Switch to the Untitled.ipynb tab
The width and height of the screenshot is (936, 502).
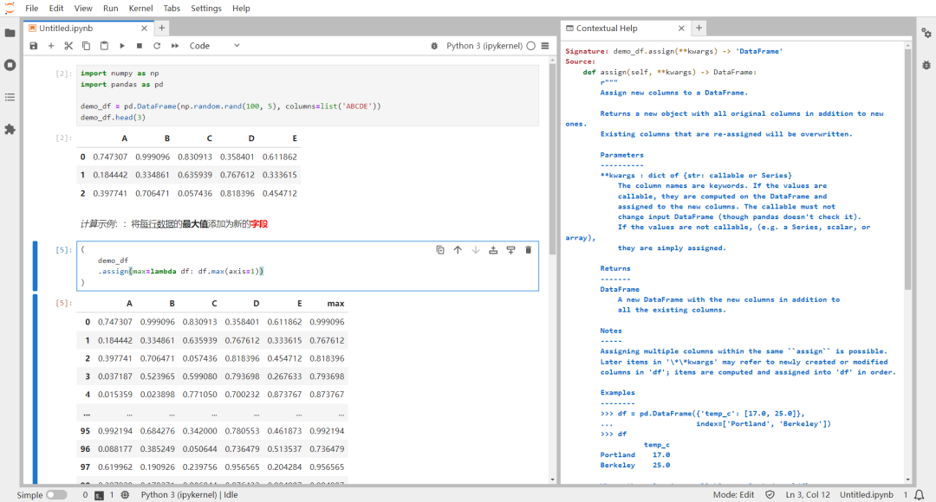coord(88,29)
